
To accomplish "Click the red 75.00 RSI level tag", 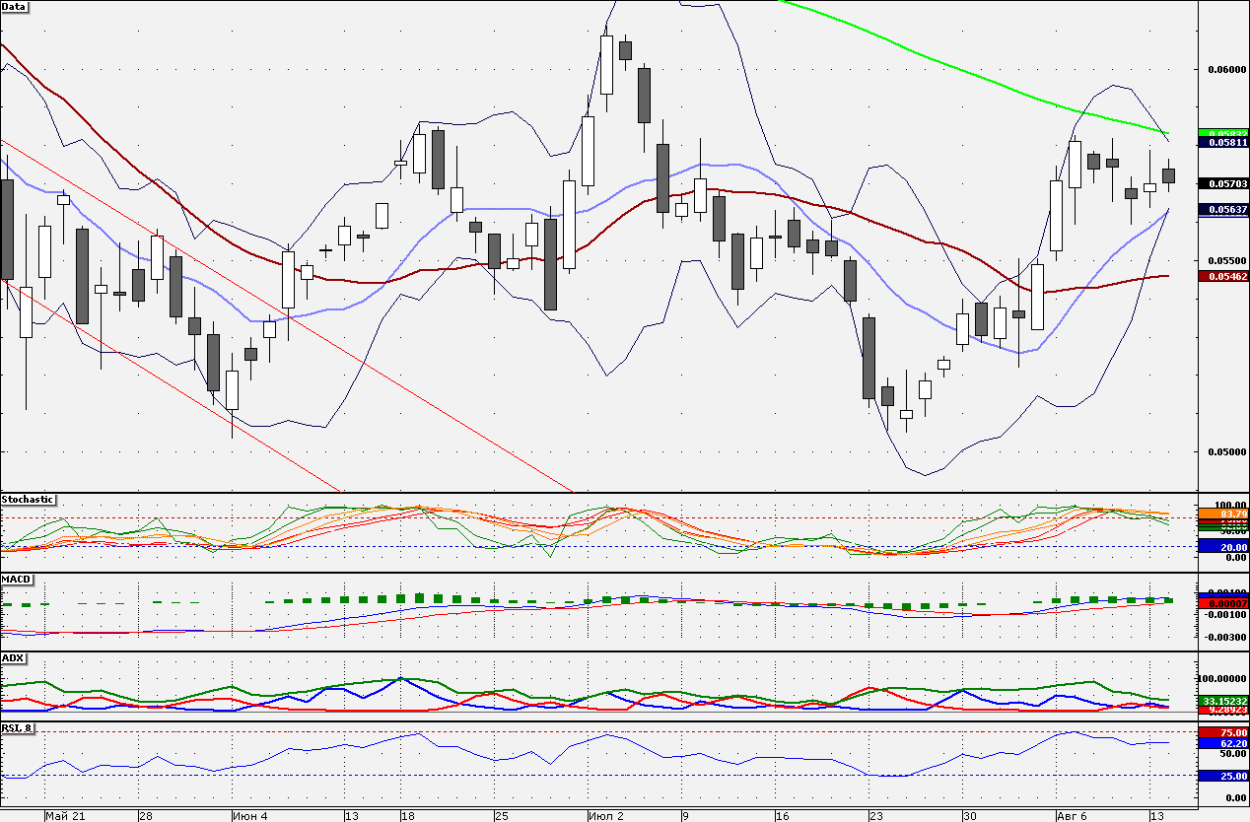I will 1223,732.
